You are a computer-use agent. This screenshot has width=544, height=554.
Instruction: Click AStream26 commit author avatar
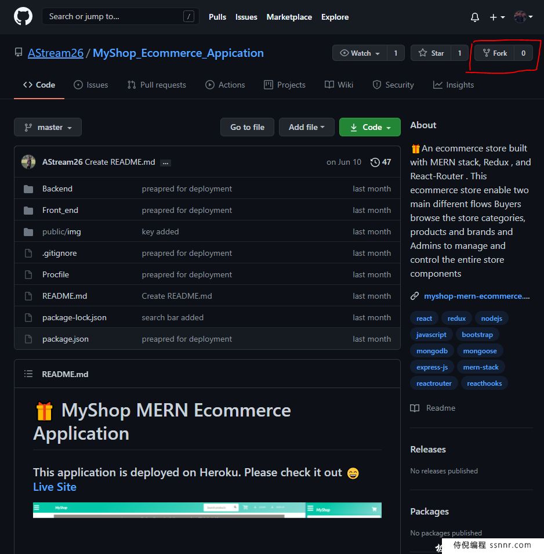coord(28,162)
